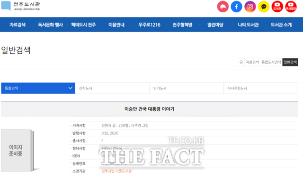Open the 도서관 소개 menu
Viewport: 303px width, 173px height.
[281, 25]
